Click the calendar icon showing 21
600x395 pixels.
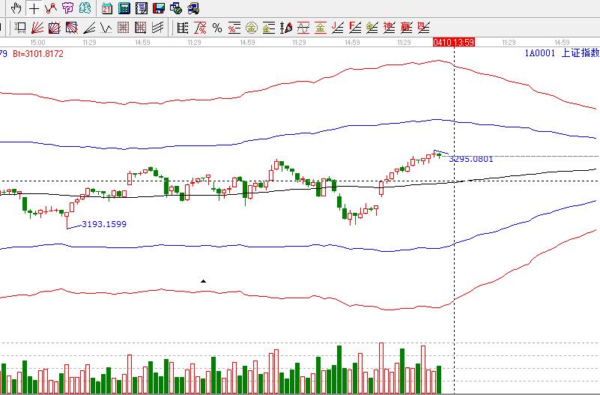pyautogui.click(x=107, y=9)
